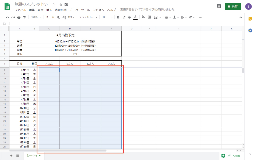Collapse the toolbar with the up chevron

(x=241, y=17)
